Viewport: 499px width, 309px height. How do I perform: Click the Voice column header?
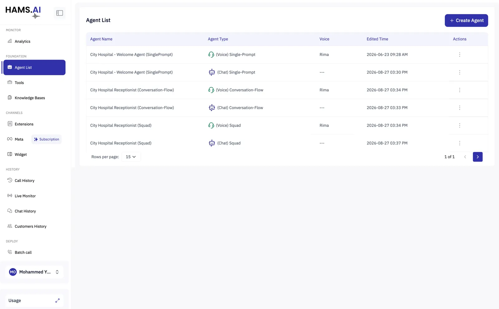324,39
